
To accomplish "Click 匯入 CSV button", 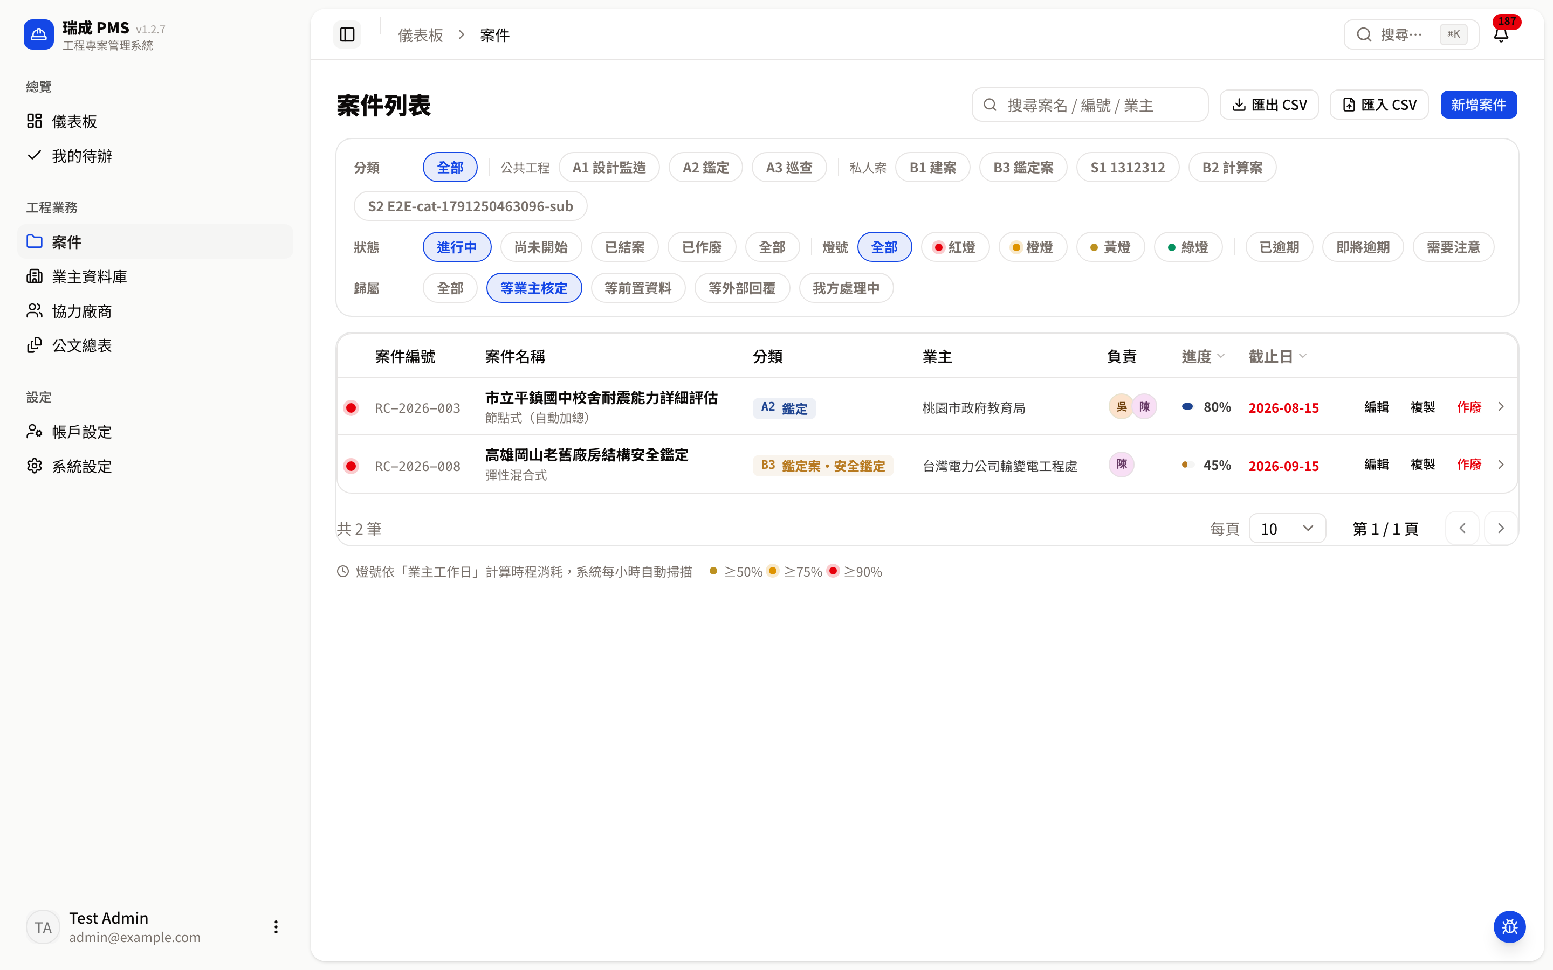I will pyautogui.click(x=1379, y=105).
